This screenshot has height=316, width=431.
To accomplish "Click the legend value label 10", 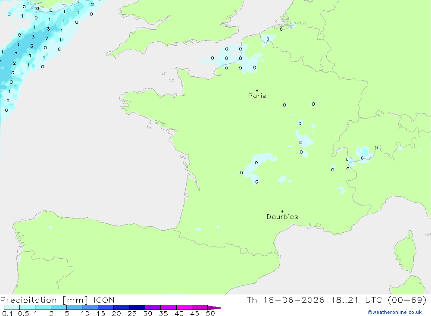I will [x=85, y=313].
